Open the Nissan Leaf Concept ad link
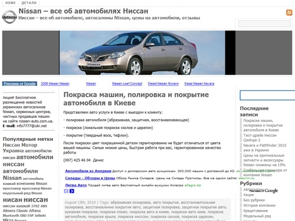The width and height of the screenshot is (295, 221). tap(127, 84)
